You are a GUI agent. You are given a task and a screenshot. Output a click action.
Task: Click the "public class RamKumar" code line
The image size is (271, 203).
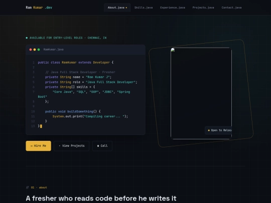(76, 63)
